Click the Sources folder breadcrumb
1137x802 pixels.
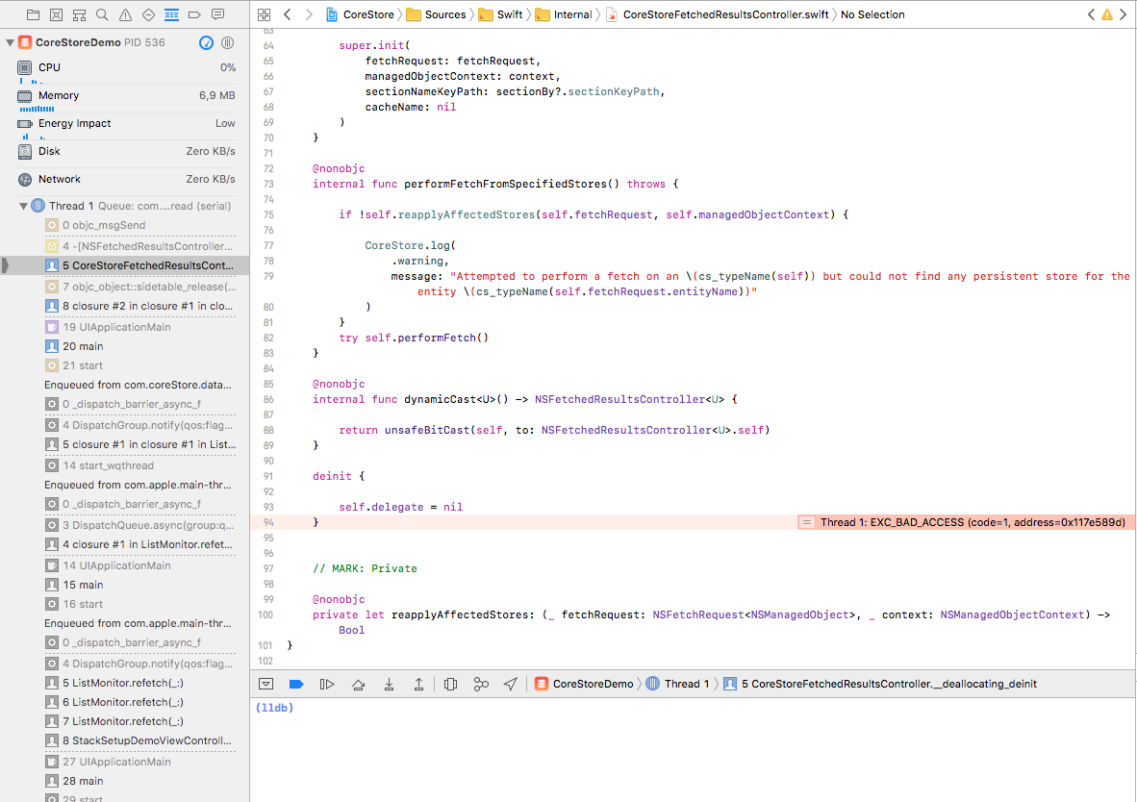[436, 14]
